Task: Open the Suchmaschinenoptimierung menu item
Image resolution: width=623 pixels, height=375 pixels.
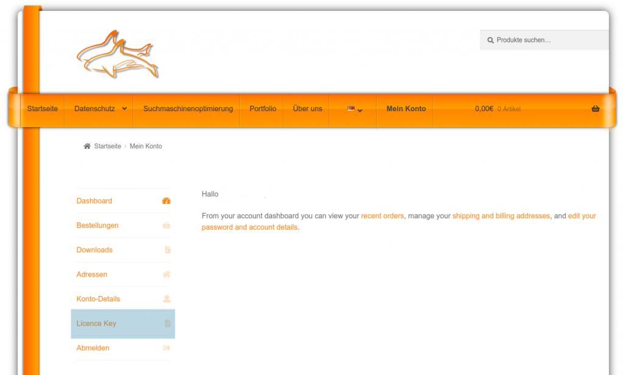Action: pyautogui.click(x=188, y=109)
